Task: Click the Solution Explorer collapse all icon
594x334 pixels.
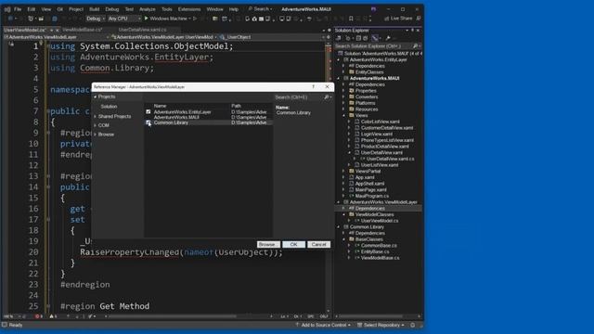Action: point(358,38)
